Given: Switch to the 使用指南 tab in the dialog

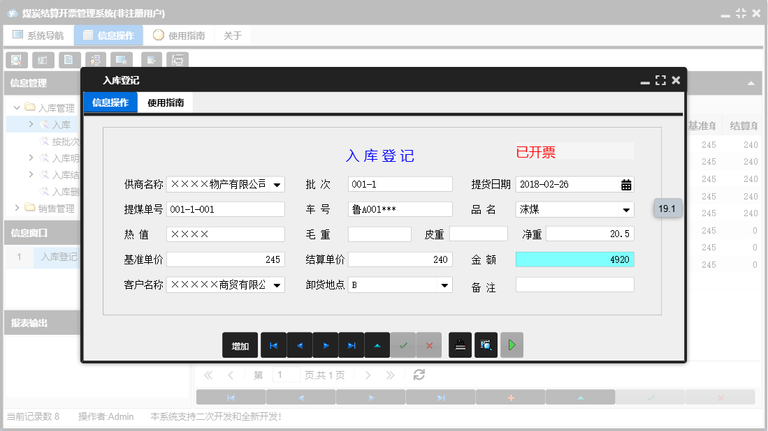Looking at the screenshot, I should click(x=166, y=102).
